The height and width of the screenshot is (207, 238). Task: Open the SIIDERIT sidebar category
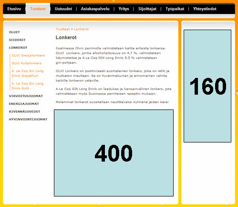pos(17,40)
